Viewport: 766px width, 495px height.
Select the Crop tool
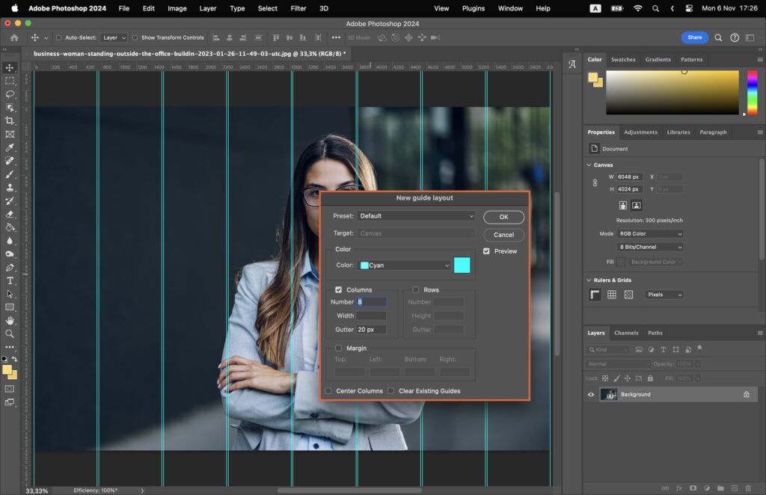point(10,120)
